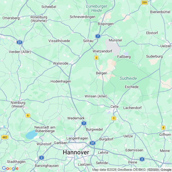Click the A2 shield near Barsinghausen
The height and width of the screenshot is (172, 172).
[x=41, y=158]
